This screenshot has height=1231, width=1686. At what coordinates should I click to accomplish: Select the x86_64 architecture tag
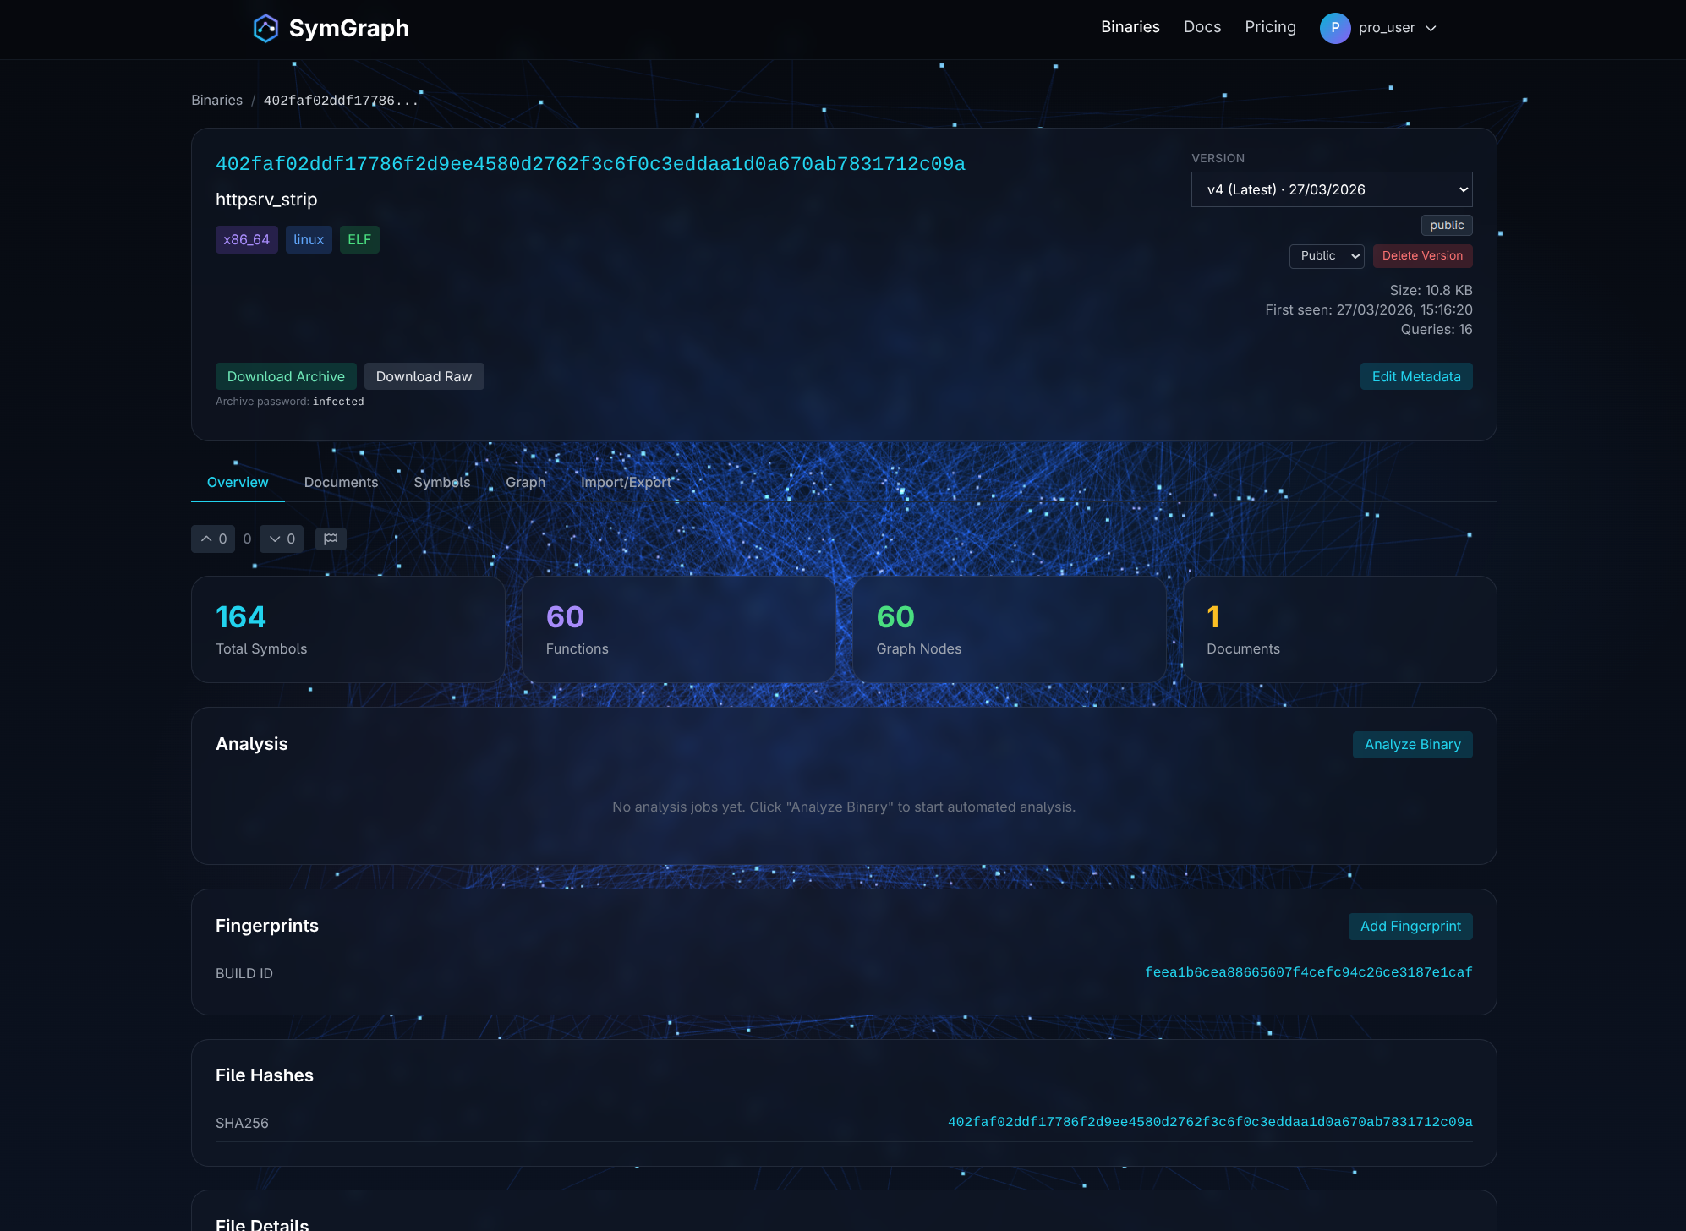(x=246, y=239)
